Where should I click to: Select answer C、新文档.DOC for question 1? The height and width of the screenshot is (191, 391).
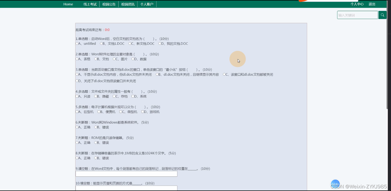pos(130,43)
